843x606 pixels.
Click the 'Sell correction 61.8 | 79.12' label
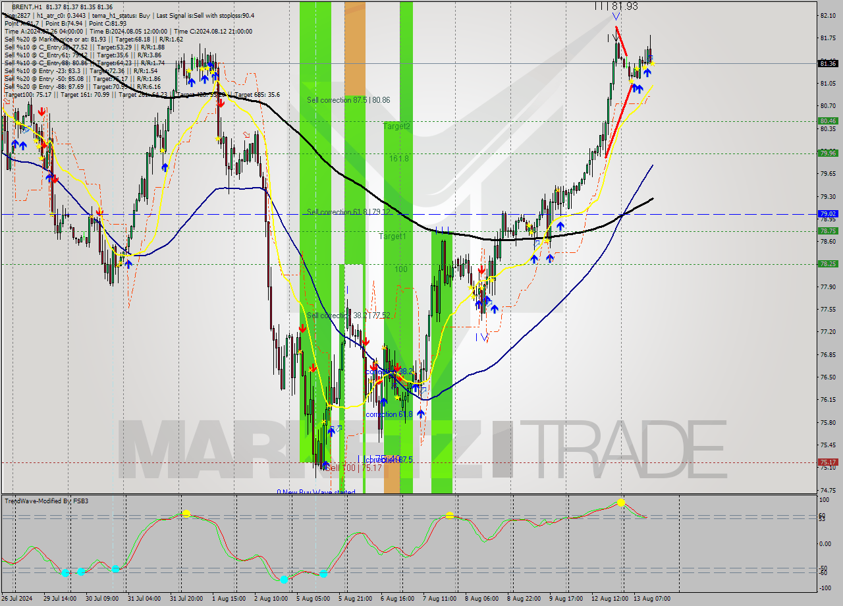348,212
